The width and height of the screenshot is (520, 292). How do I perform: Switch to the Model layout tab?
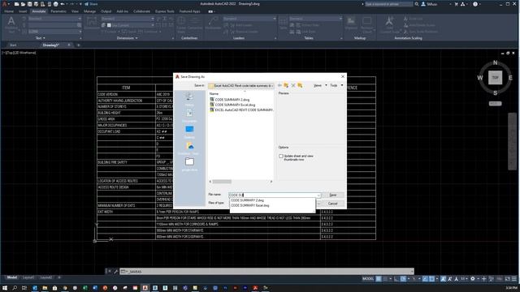[x=12, y=277]
